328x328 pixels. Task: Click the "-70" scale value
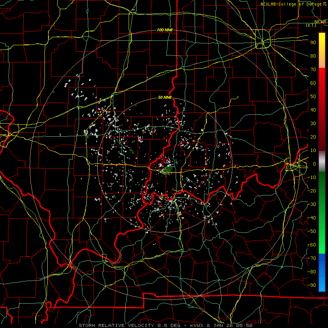click(x=312, y=258)
